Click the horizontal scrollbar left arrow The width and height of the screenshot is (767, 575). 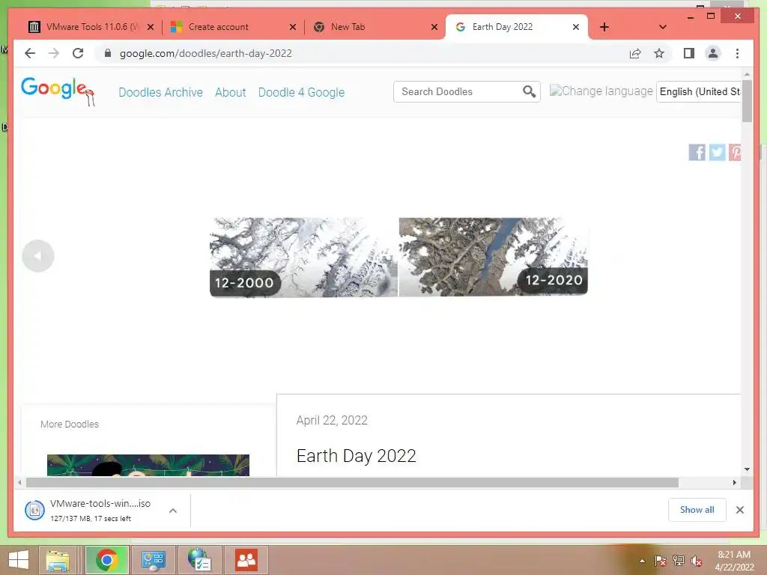point(19,483)
